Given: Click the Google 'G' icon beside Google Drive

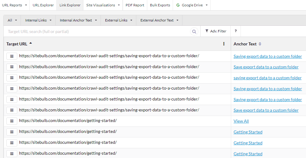Looking at the screenshot, I should 178,5.
